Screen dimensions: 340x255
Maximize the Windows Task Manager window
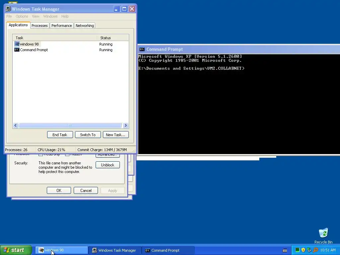(x=124, y=9)
